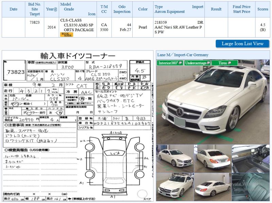Click the Final Price Start Price header
Image resolution: width=272 pixels, height=203 pixels.
(x=241, y=9)
